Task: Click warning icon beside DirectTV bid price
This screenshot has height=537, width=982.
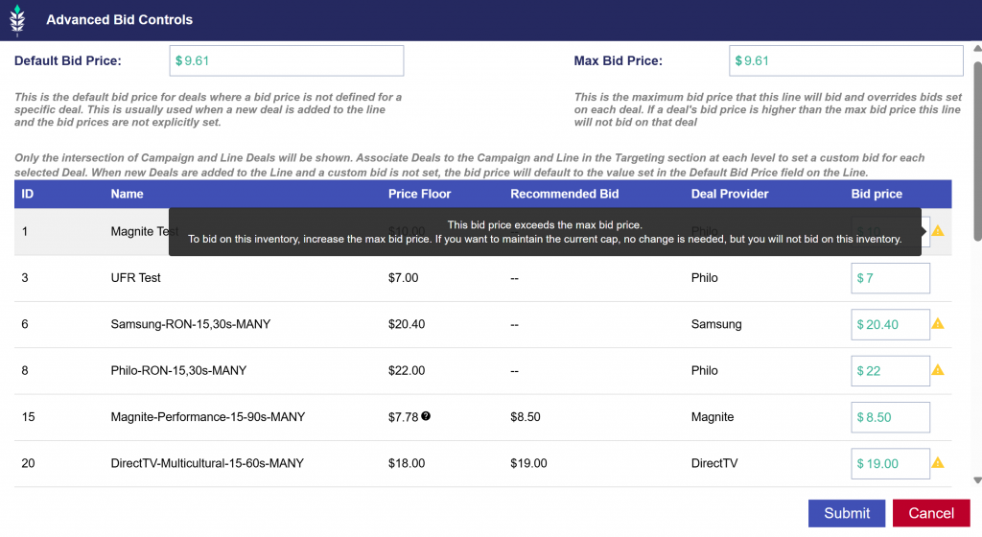Action: click(x=938, y=463)
